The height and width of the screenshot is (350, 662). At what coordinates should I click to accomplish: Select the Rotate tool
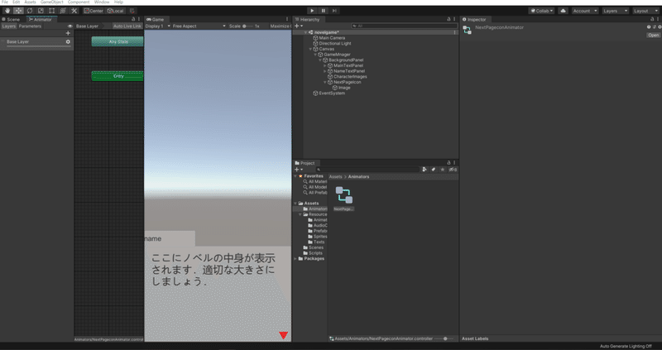[30, 11]
